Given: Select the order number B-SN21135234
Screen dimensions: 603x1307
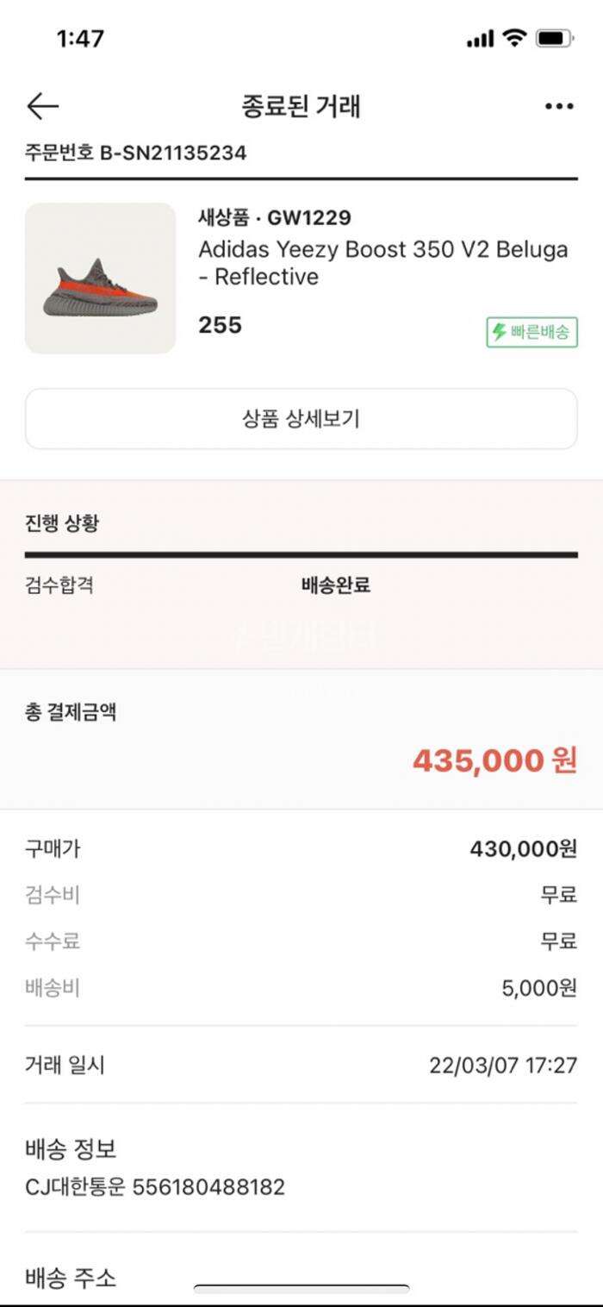Looking at the screenshot, I should 173,153.
